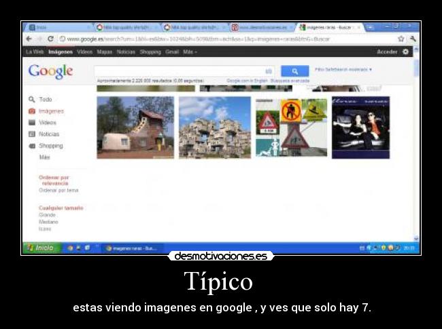Open a new tab with plus button
442x329 pixels.
tap(369, 27)
